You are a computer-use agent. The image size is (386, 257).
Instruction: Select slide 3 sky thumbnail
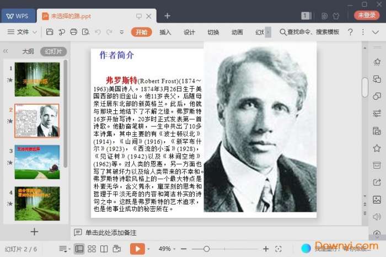tap(37, 162)
